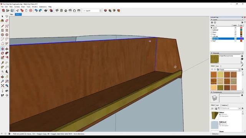Activate the Line pencil tool
The image size is (246, 138).
(2, 26)
